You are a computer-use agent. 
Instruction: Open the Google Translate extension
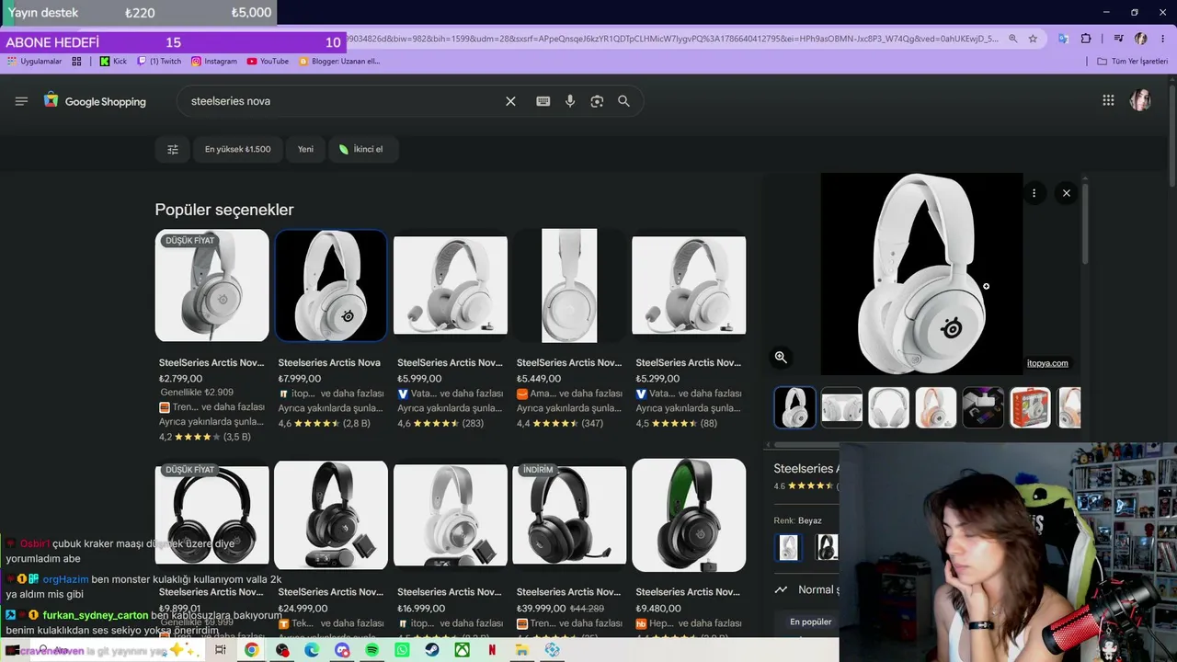pos(1063,39)
